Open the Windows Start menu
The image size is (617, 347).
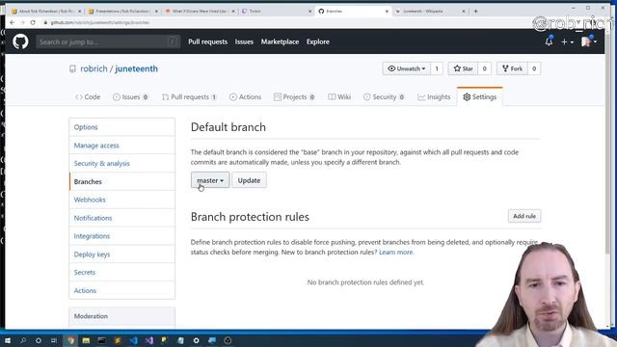tap(7, 340)
